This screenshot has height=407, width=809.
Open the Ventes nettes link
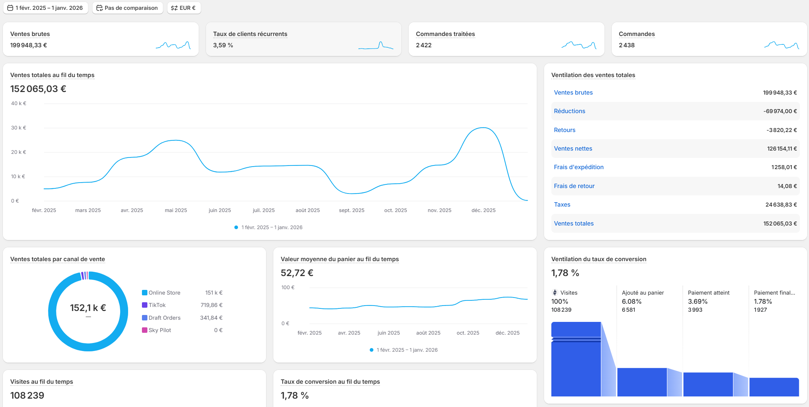tap(573, 148)
